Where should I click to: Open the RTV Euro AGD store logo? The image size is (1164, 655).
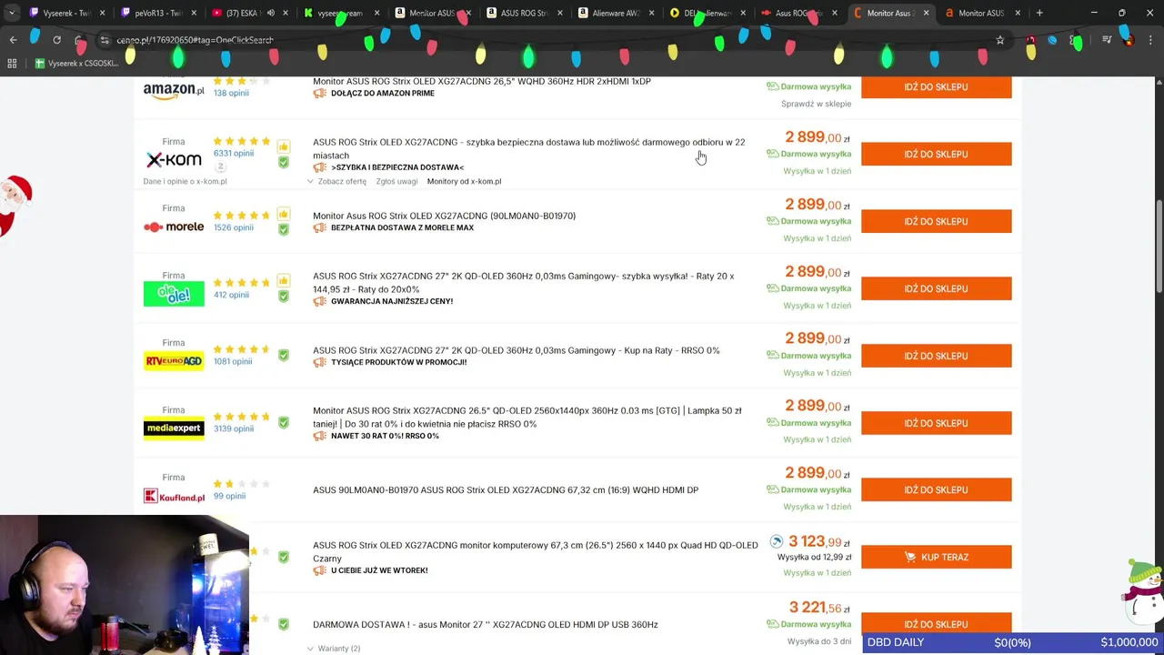tap(174, 361)
